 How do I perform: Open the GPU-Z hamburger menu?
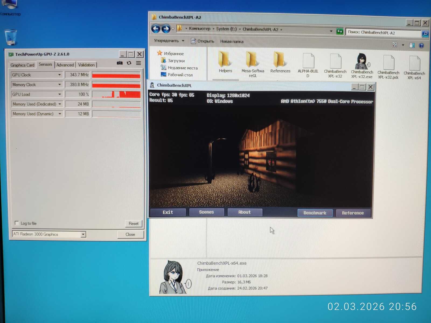pos(138,63)
